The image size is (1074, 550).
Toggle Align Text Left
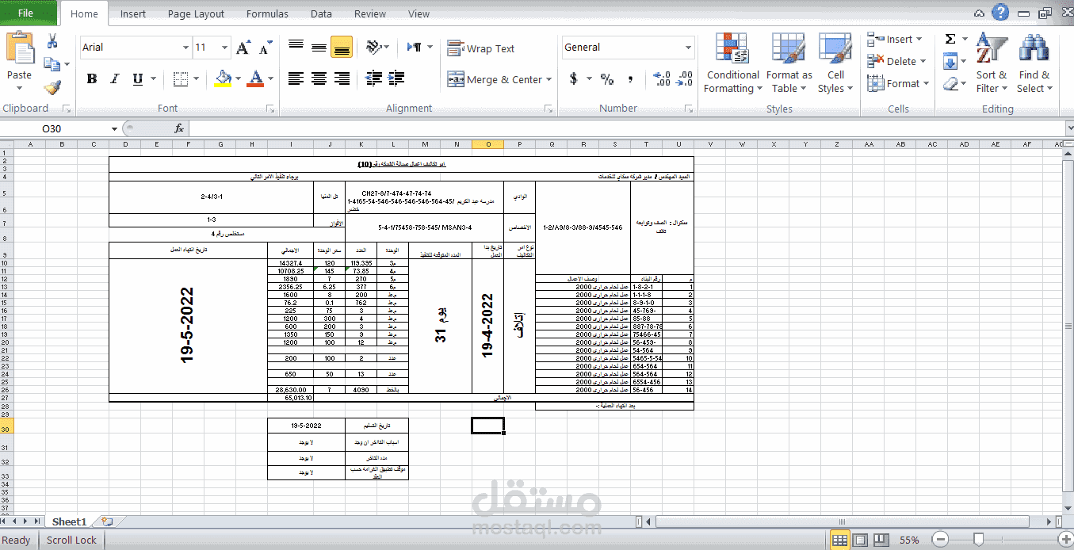click(296, 78)
